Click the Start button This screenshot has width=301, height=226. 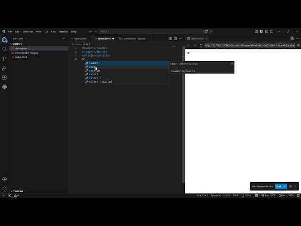(278, 186)
